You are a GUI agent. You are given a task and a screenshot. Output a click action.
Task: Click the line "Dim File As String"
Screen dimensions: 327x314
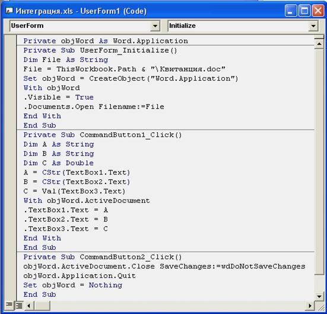click(66, 60)
